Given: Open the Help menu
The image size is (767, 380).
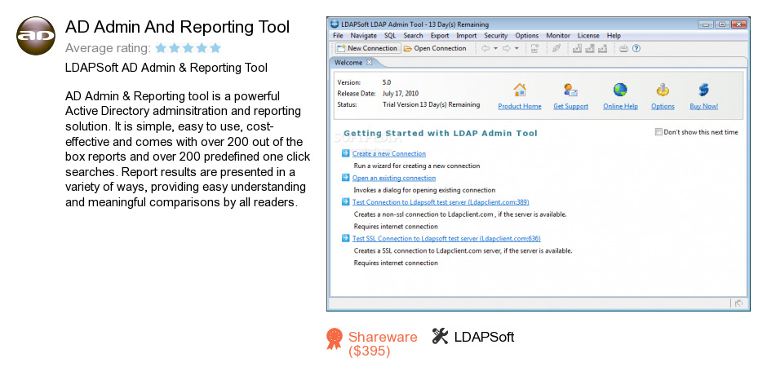Looking at the screenshot, I should pyautogui.click(x=614, y=36).
